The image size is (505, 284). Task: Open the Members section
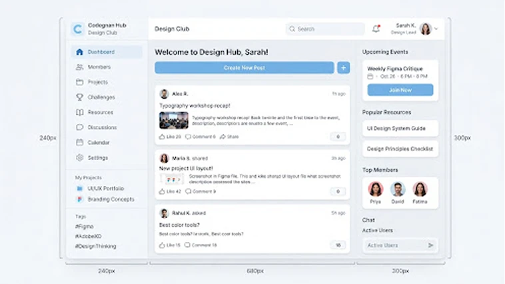[x=107, y=67]
